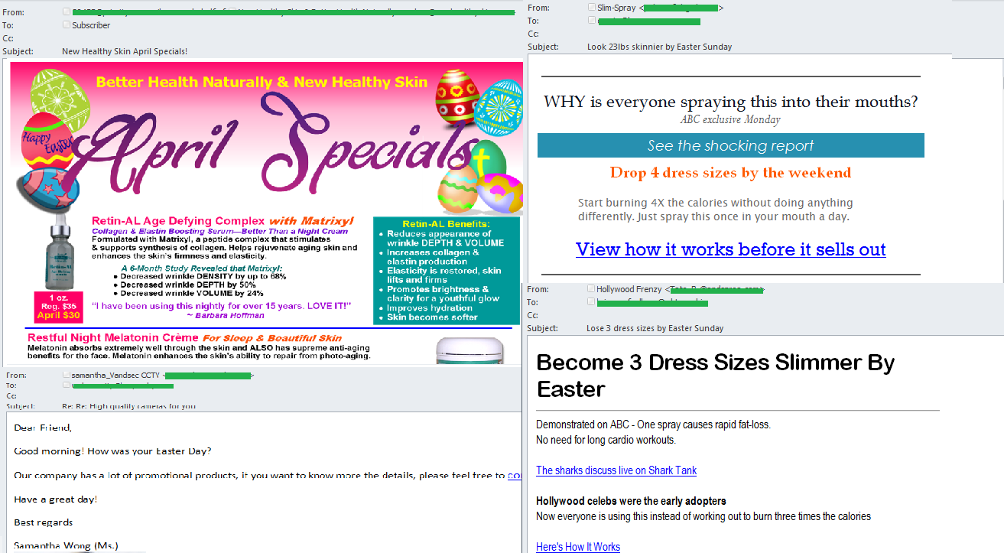
Task: Open "View how it works before it sells out" link
Action: 730,249
